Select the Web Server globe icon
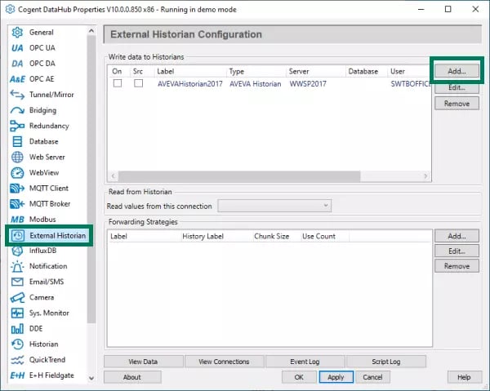 coord(17,157)
